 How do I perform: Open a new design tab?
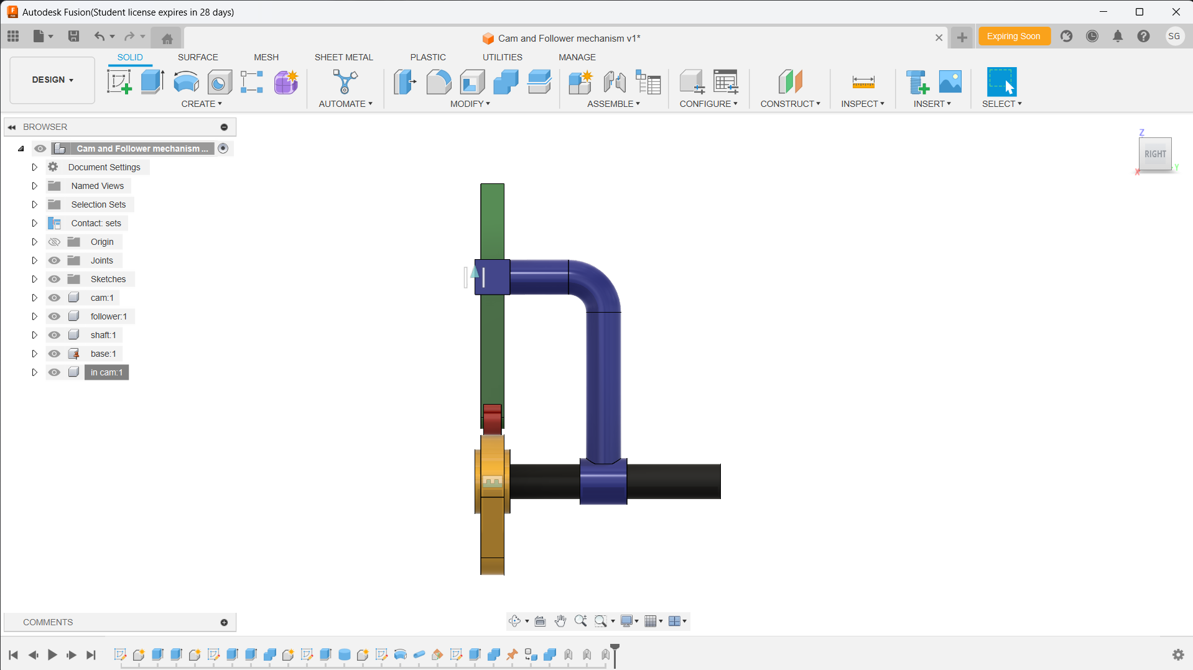point(962,38)
